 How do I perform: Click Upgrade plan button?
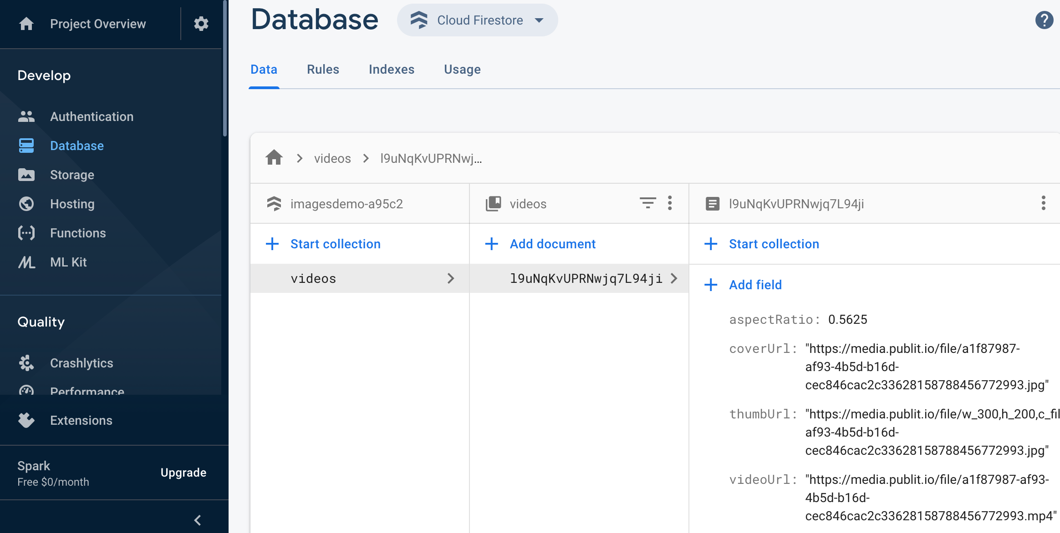183,473
